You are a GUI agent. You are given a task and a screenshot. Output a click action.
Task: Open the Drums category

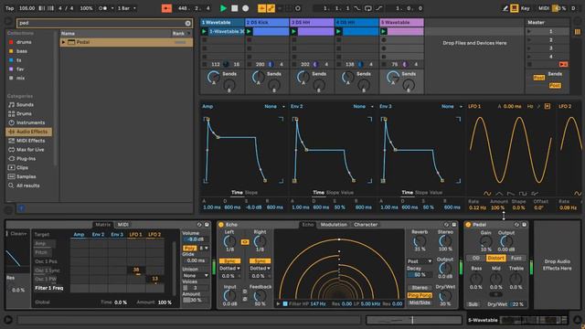(24, 113)
